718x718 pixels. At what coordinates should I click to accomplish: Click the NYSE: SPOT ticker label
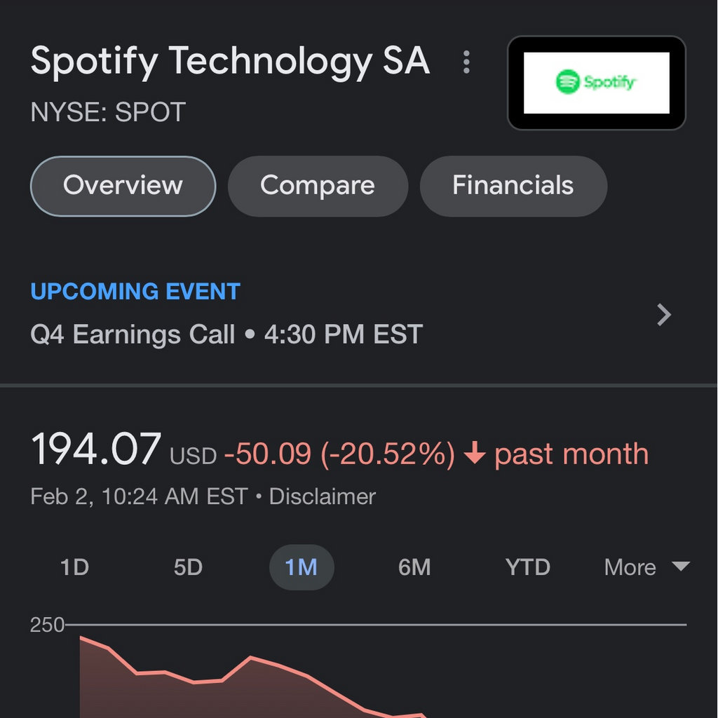pyautogui.click(x=108, y=112)
